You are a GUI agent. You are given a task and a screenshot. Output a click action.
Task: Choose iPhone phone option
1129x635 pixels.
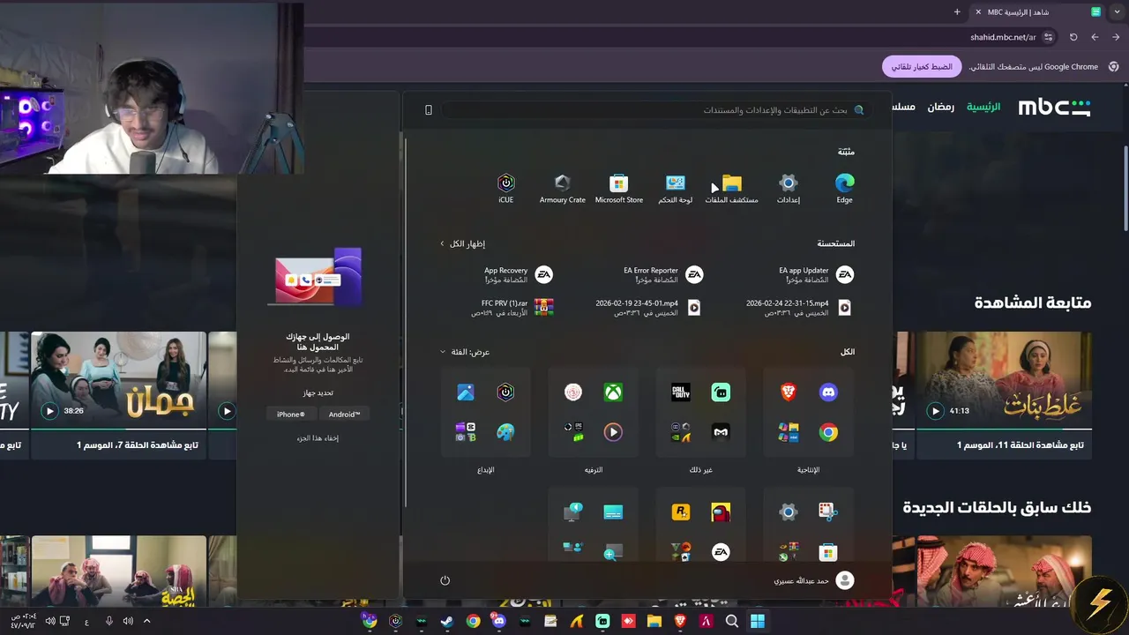pos(291,415)
